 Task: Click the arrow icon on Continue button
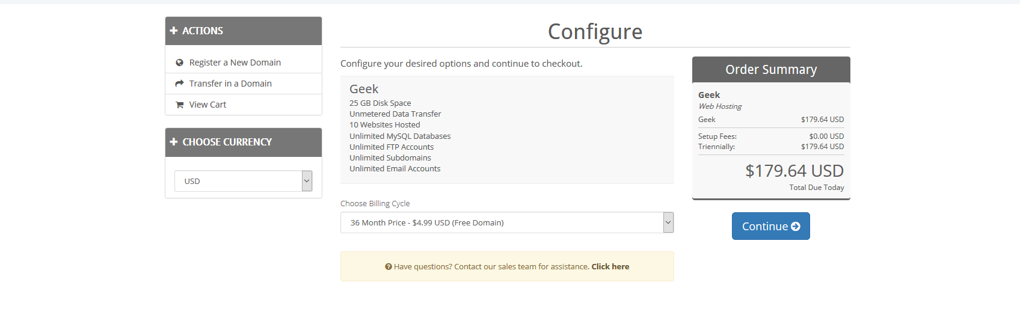pos(796,227)
